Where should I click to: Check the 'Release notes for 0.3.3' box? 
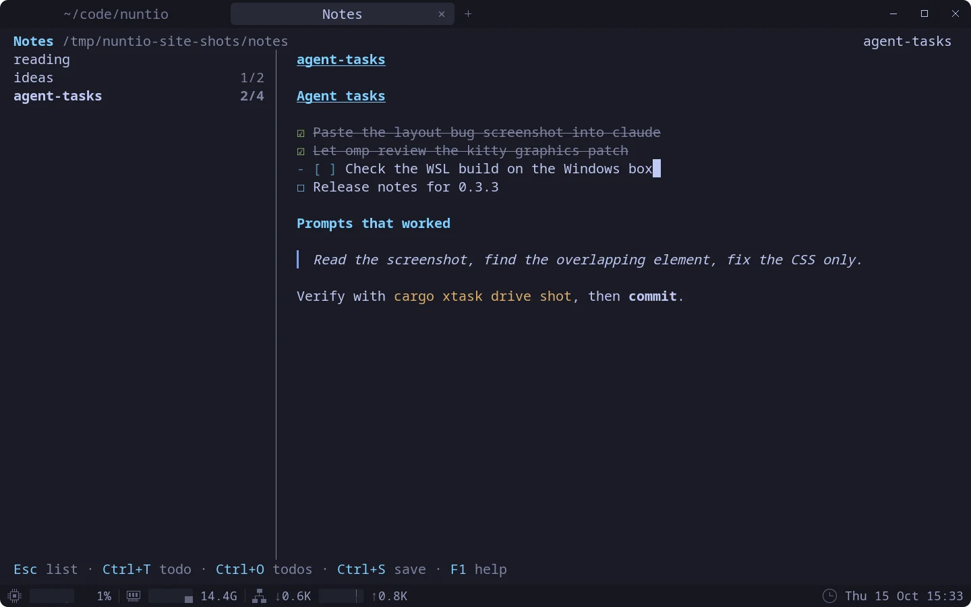tap(301, 187)
